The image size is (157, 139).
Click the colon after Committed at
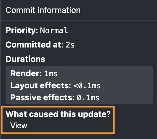click(62, 45)
